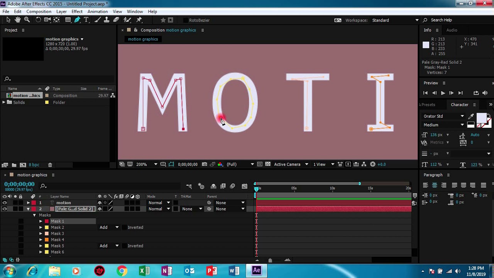Toggle visibility eye of motion layer

5,203
